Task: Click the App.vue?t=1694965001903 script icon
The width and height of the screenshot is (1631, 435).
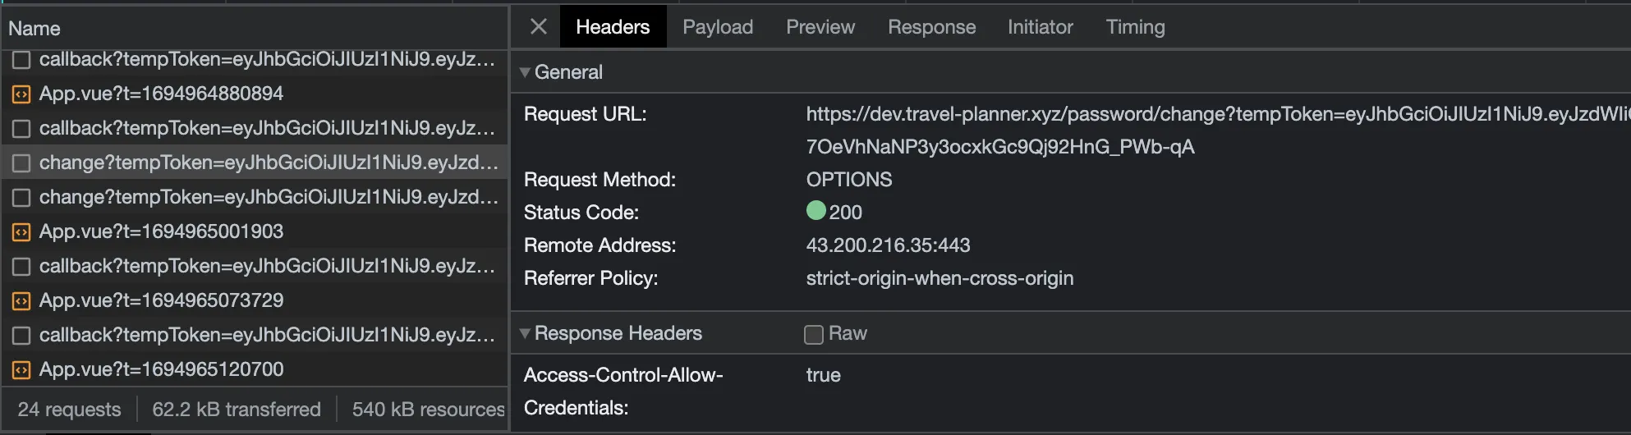Action: pyautogui.click(x=21, y=232)
